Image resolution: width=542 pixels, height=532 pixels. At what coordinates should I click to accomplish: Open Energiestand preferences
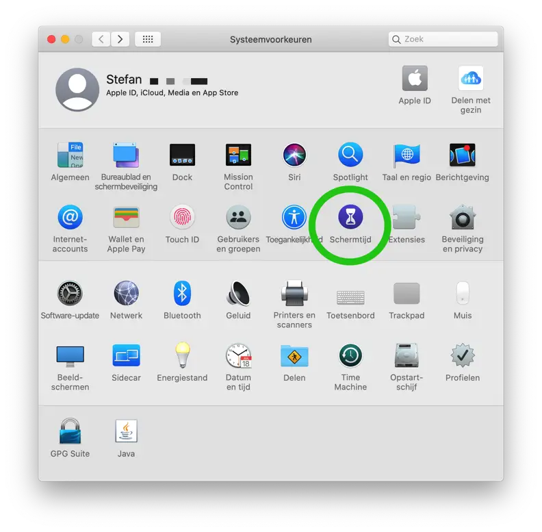point(182,355)
